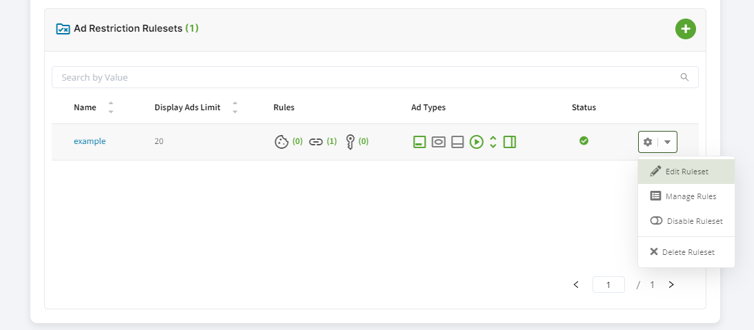Viewport: 754px width, 330px height.
Task: Click the search magnifier icon
Action: tap(684, 77)
